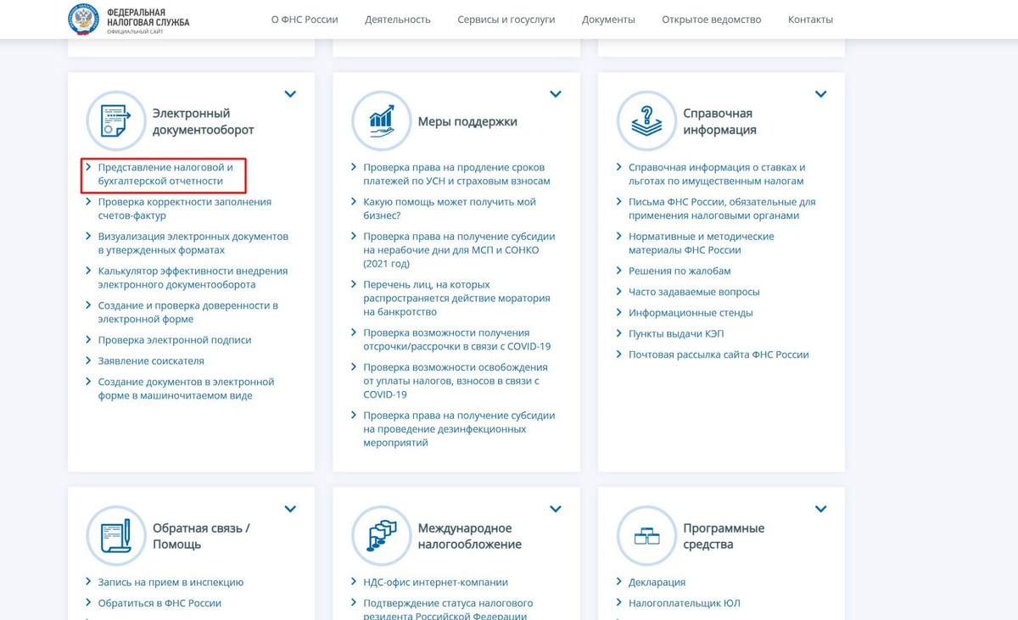Click the Обратная связь / Помощь heading

coord(201,536)
